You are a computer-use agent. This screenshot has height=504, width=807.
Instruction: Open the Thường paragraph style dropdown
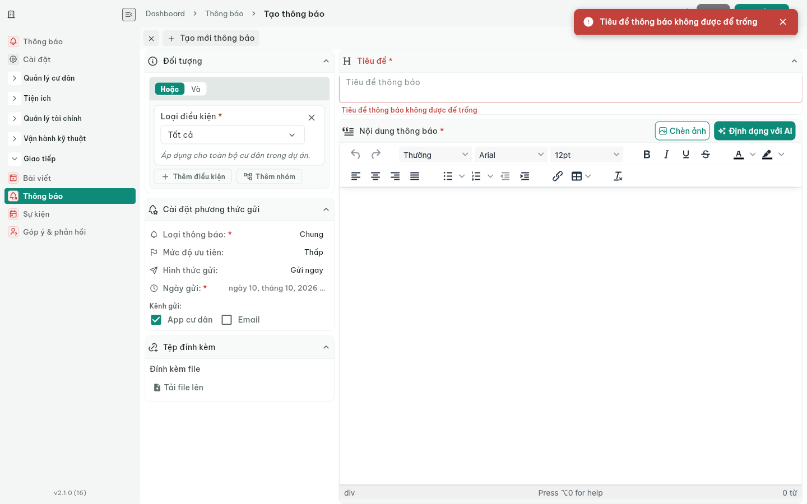click(x=435, y=155)
